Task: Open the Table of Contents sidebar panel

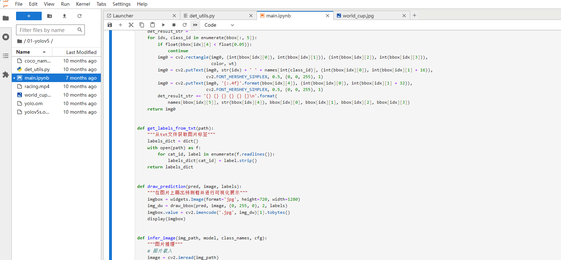Action: (x=6, y=56)
